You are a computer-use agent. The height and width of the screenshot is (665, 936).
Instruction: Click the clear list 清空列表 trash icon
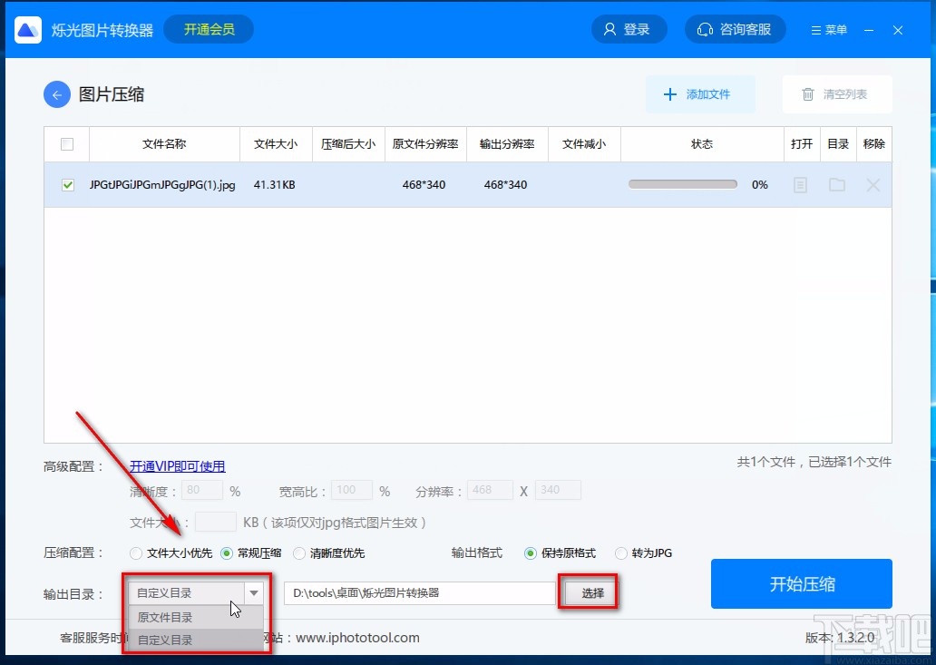tap(807, 93)
